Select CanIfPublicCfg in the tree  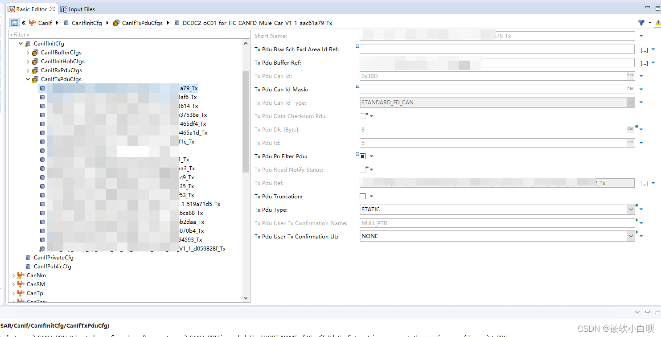pos(52,267)
